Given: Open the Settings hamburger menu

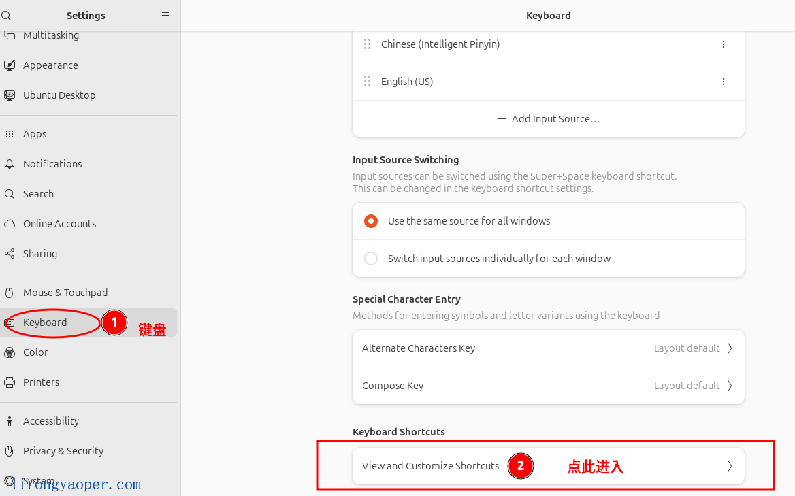Looking at the screenshot, I should 165,15.
